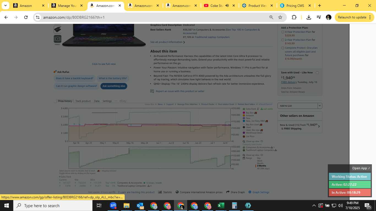
Task: Open new browser tab with plus
Action: 319,5
